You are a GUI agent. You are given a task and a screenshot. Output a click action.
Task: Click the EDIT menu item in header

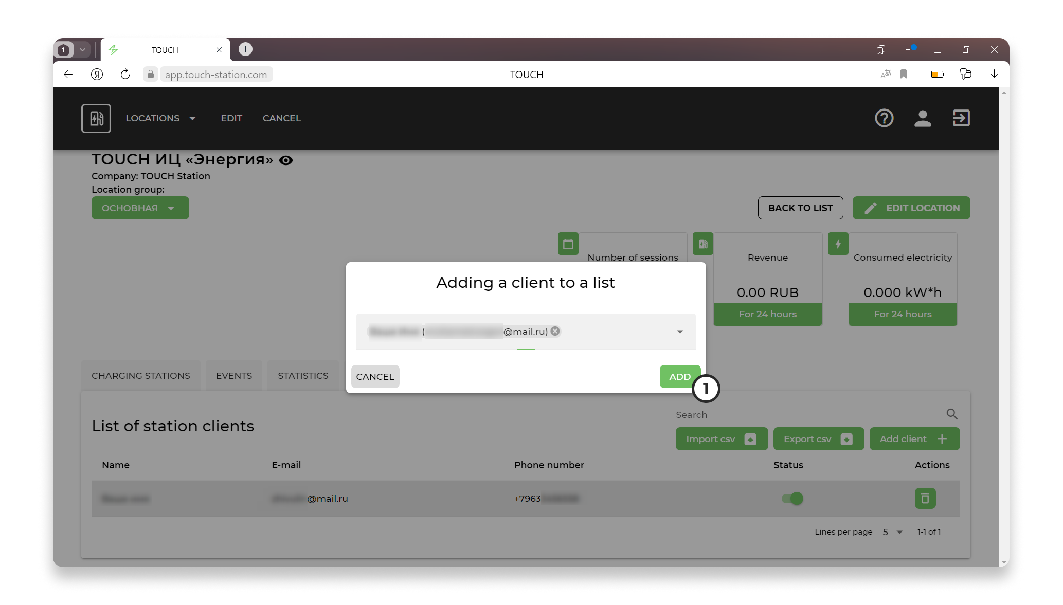click(x=231, y=118)
